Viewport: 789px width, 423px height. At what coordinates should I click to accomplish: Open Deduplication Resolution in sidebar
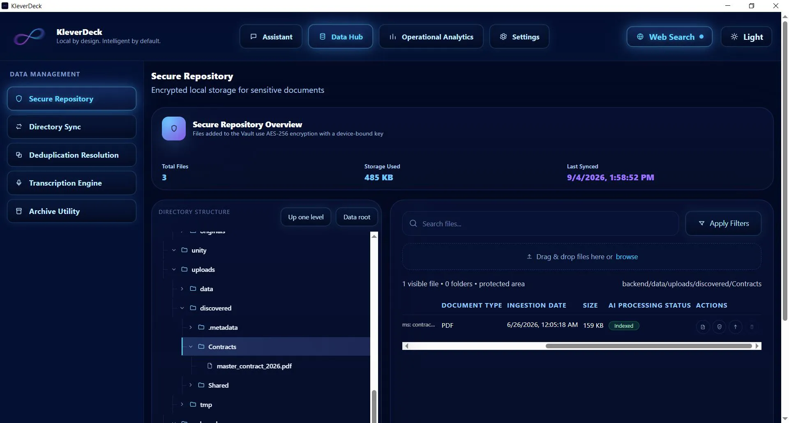click(x=72, y=155)
